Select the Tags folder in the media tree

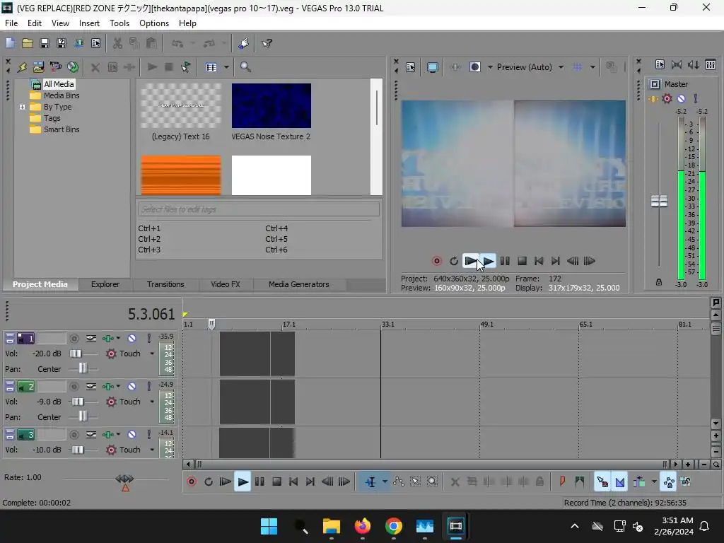click(52, 118)
